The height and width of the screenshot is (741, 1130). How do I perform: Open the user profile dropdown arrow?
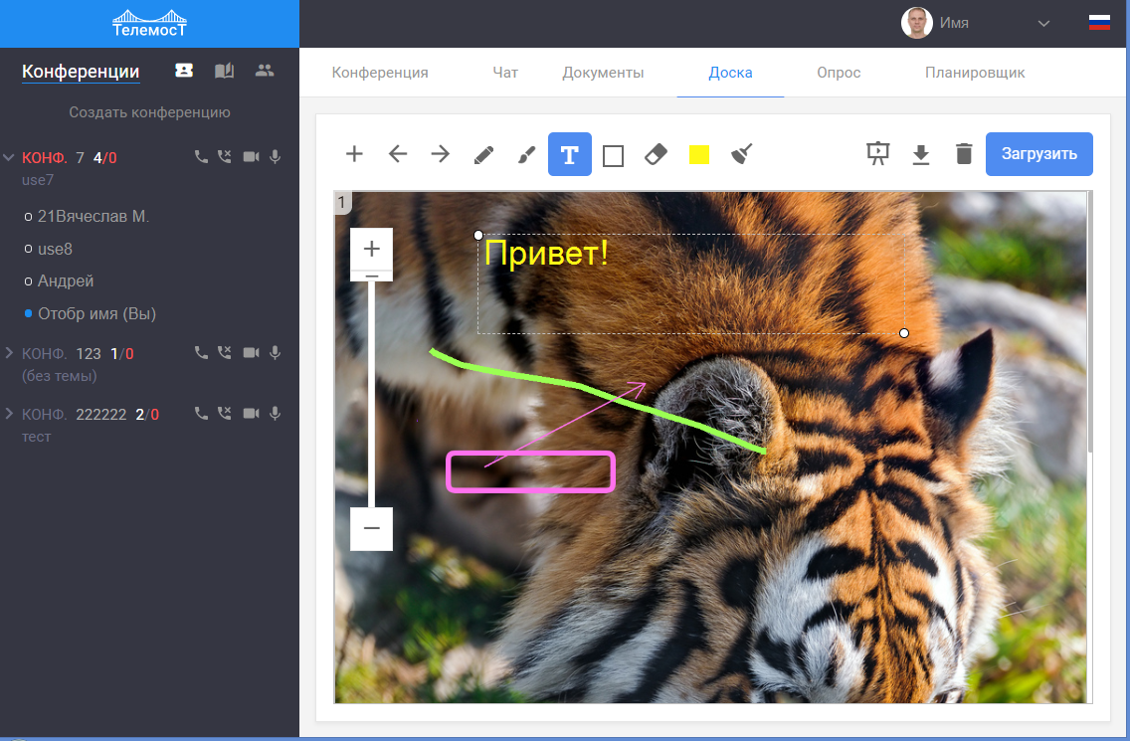pyautogui.click(x=1043, y=23)
